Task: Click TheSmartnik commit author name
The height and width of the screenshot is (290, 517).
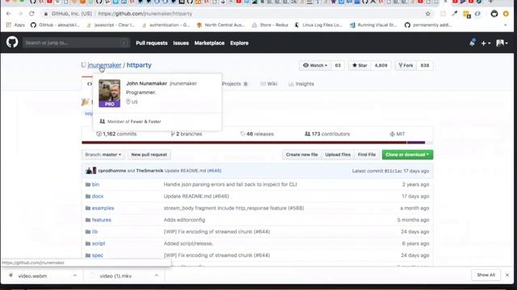Action: point(149,171)
